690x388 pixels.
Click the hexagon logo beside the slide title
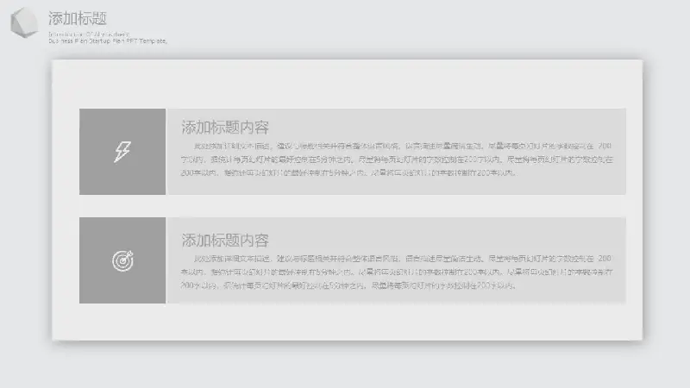[x=23, y=23]
